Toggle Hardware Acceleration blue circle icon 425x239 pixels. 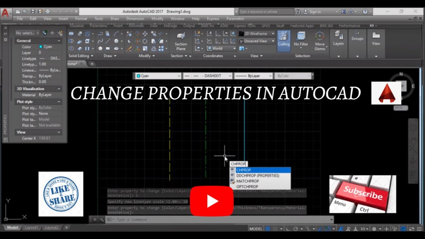point(403,229)
